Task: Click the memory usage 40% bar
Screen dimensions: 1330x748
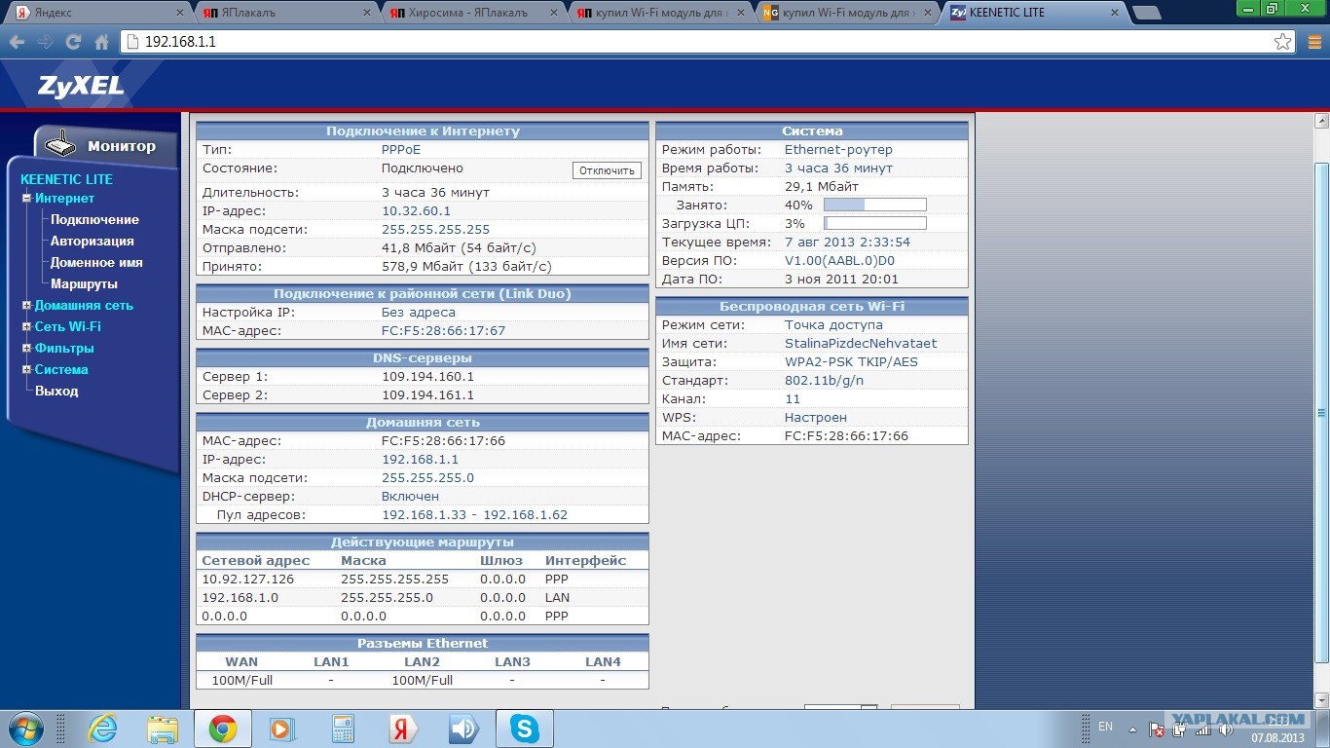Action: 874,206
